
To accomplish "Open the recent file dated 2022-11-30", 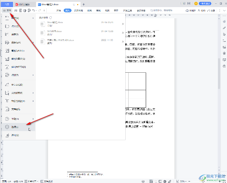I will [x=81, y=41].
